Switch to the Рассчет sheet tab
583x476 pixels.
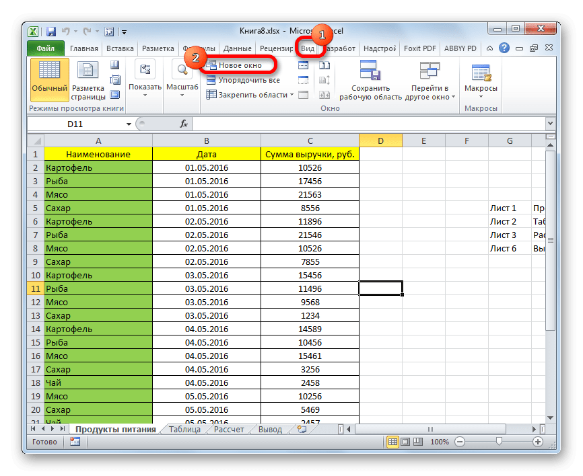coord(229,430)
